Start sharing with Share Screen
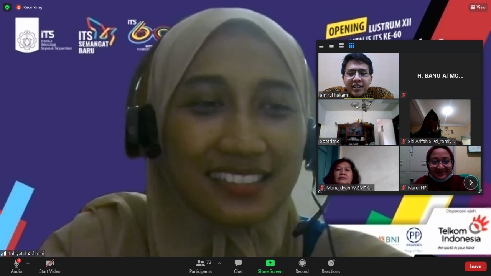491x276 pixels. click(270, 266)
